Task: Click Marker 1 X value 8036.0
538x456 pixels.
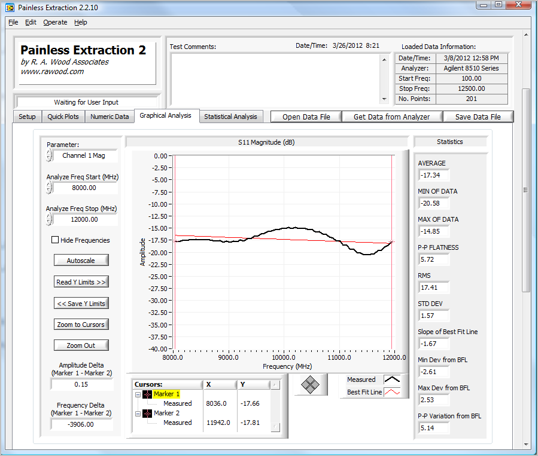Action: pyautogui.click(x=216, y=403)
